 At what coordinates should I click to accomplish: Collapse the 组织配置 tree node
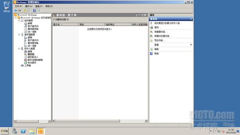click(19, 21)
